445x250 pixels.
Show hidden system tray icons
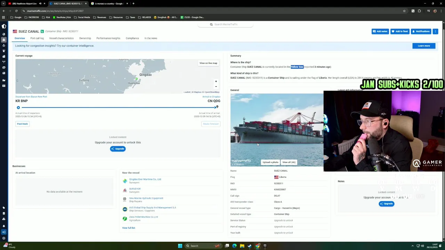413,246
